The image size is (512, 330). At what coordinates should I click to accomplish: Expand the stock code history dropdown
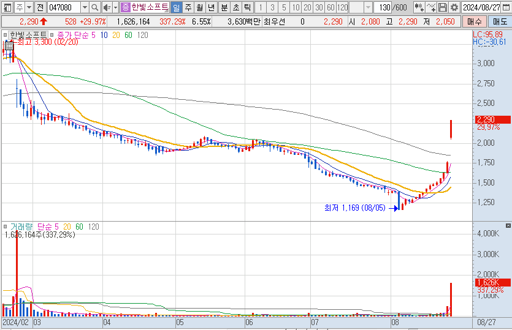pyautogui.click(x=85, y=7)
